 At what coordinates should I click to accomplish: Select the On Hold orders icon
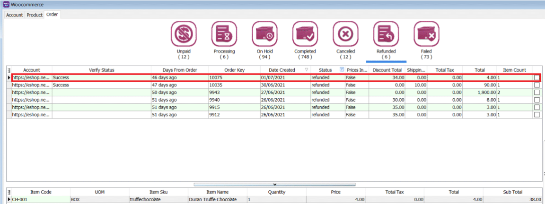click(264, 34)
